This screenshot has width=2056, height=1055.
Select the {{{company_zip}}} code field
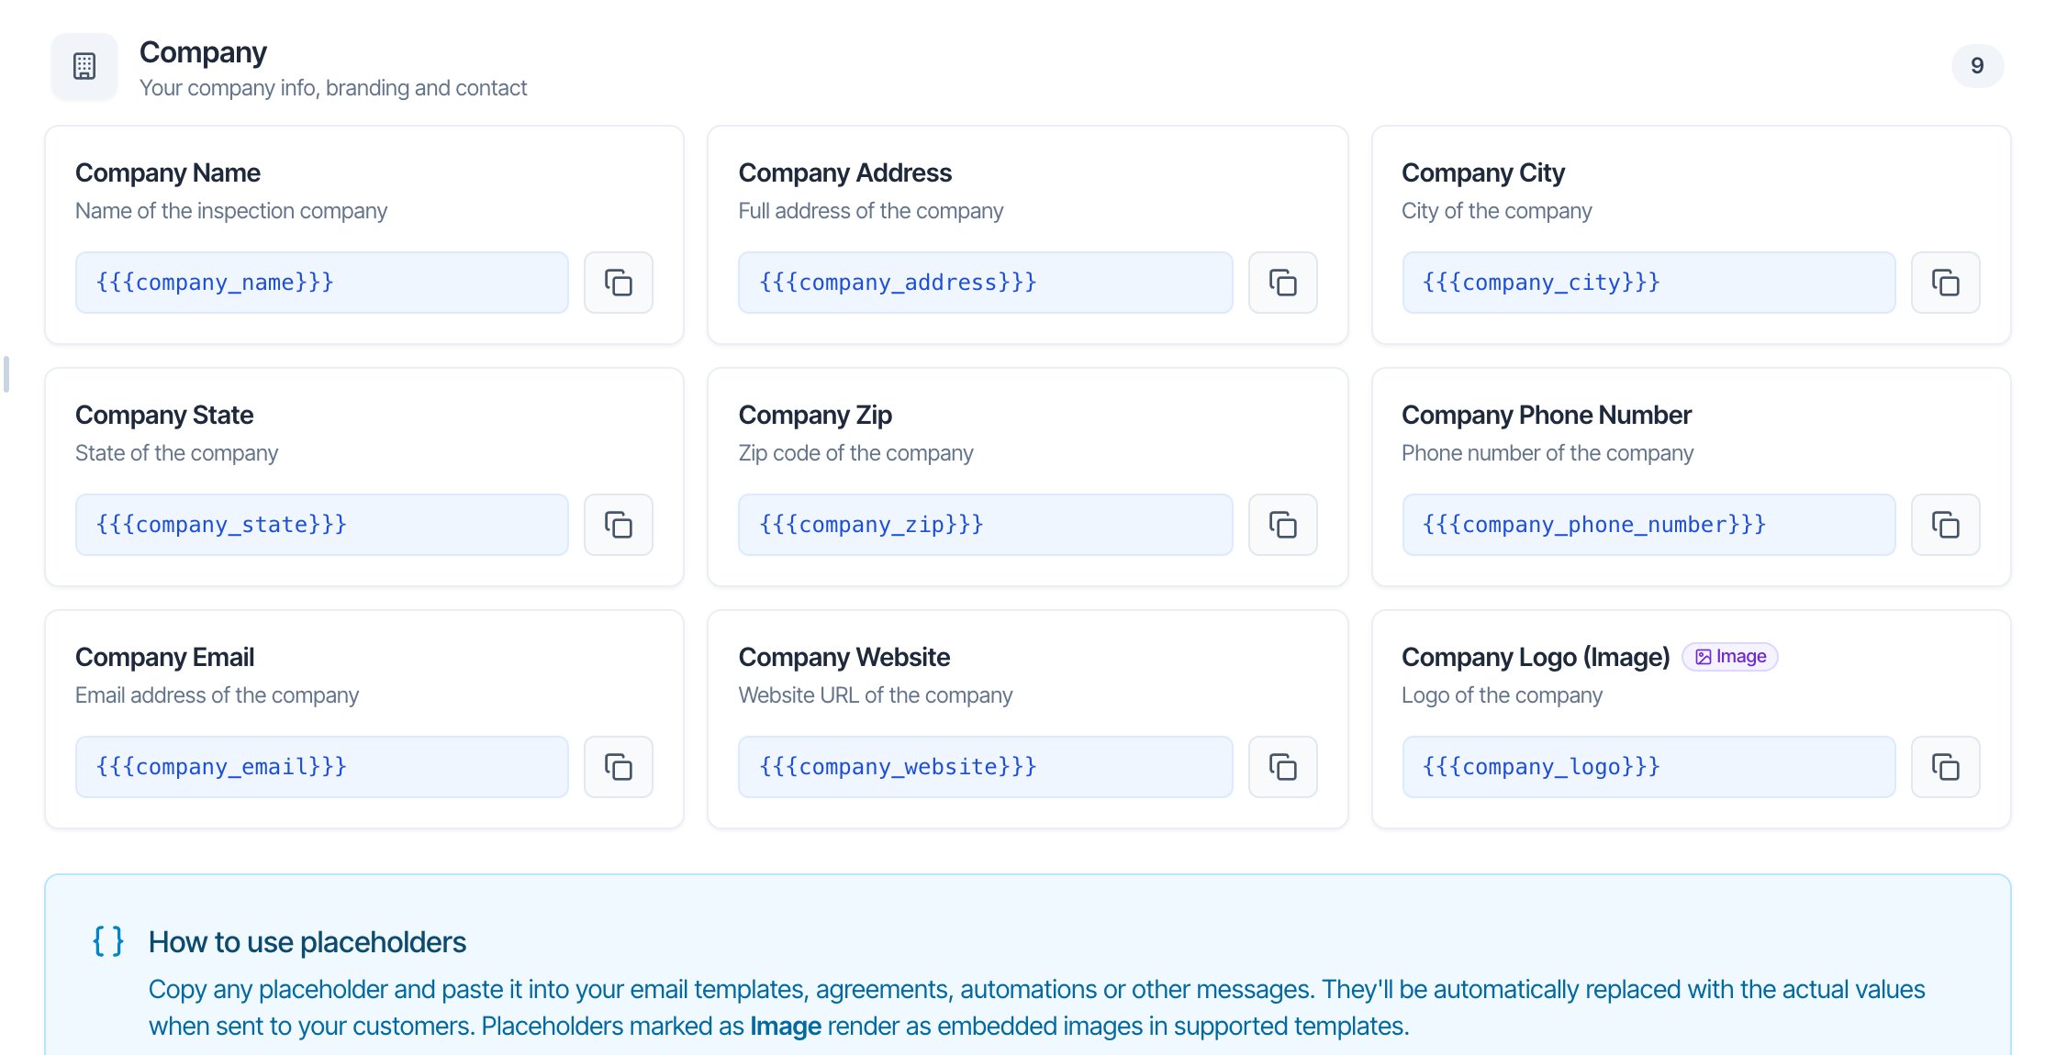click(986, 525)
